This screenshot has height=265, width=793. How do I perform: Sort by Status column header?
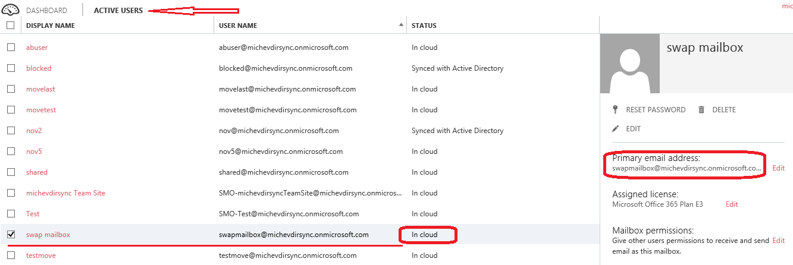click(x=424, y=26)
